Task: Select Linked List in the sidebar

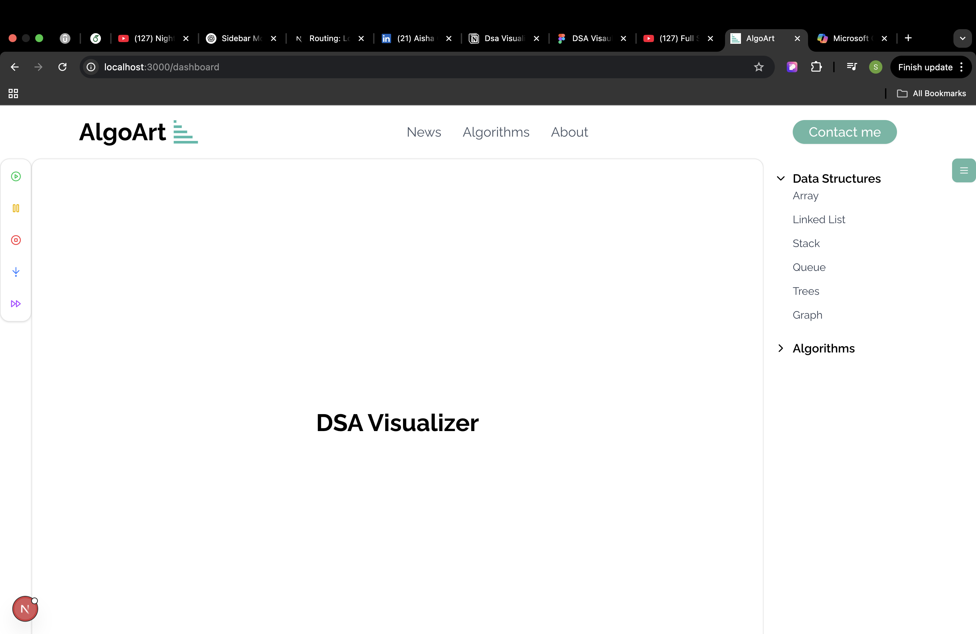Action: coord(819,220)
